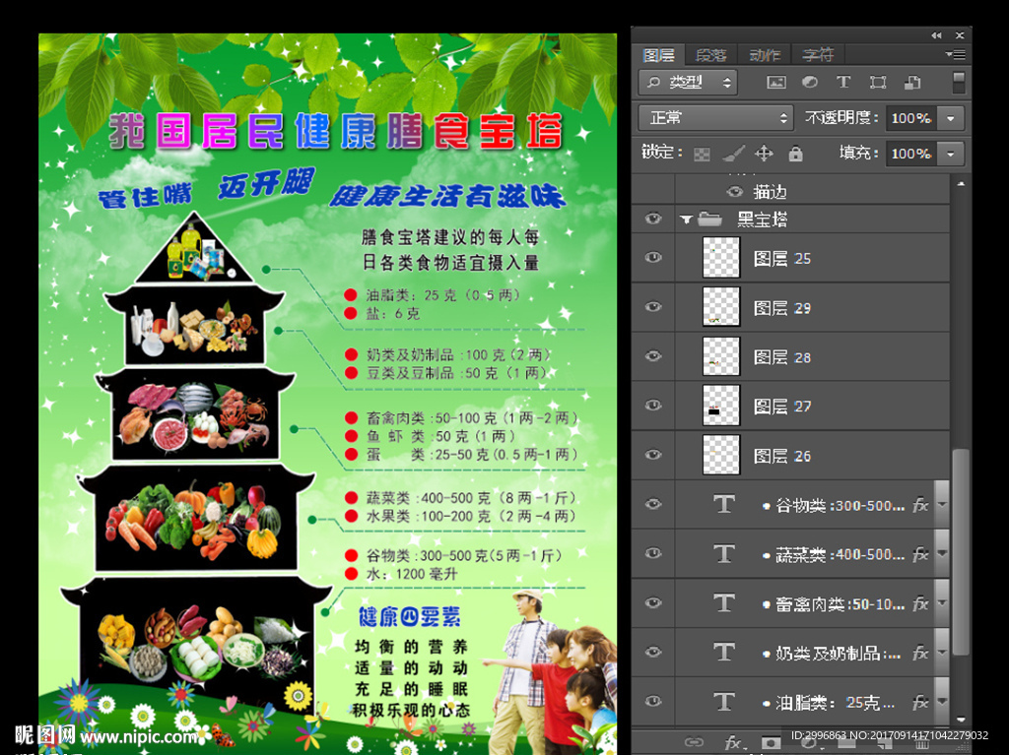Image resolution: width=1009 pixels, height=755 pixels.
Task: Toggle visibility of 图层 26
Action: coord(653,455)
